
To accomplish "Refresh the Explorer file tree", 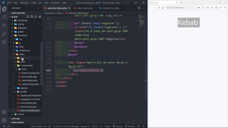I will point(36,17).
